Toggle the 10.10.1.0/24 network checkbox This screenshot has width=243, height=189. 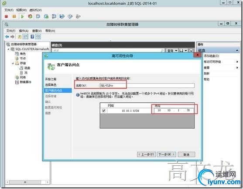point(104,111)
